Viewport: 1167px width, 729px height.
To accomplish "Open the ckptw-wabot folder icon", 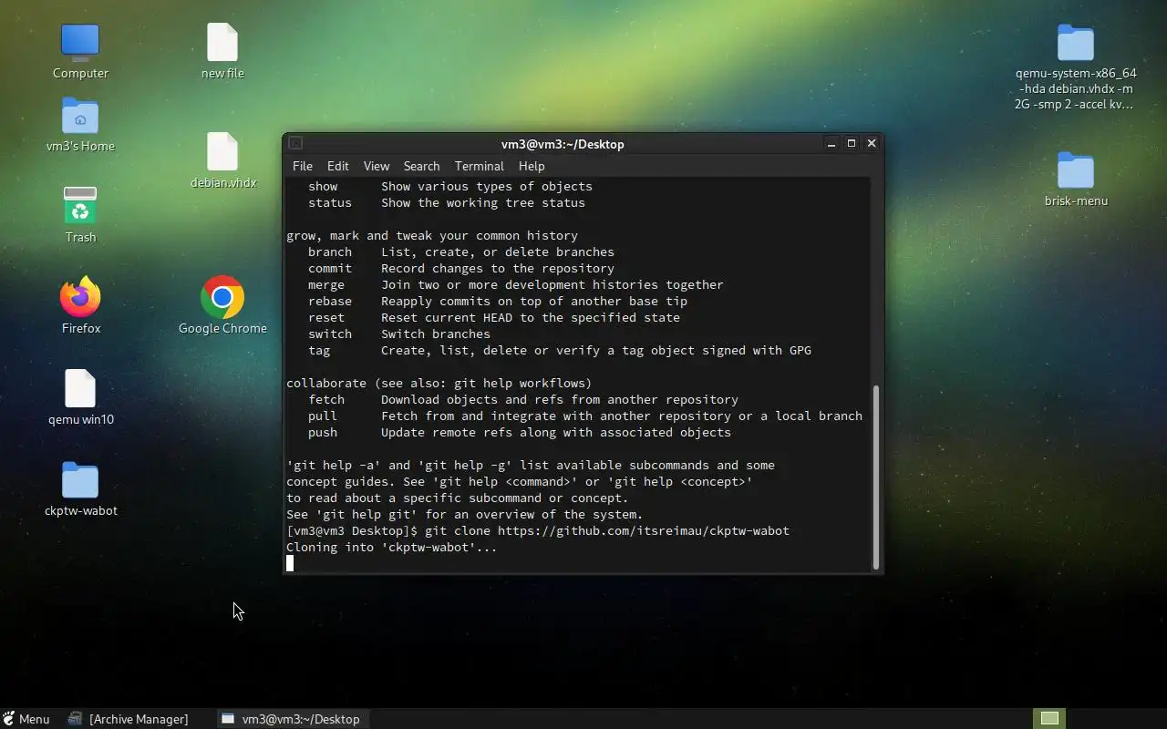I will (80, 480).
